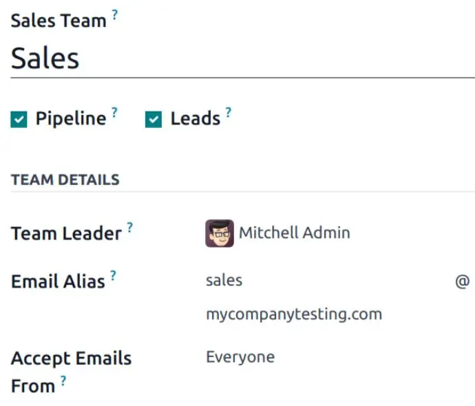Click the help icon beside Sales Team
This screenshot has height=406, width=475.
(x=115, y=14)
